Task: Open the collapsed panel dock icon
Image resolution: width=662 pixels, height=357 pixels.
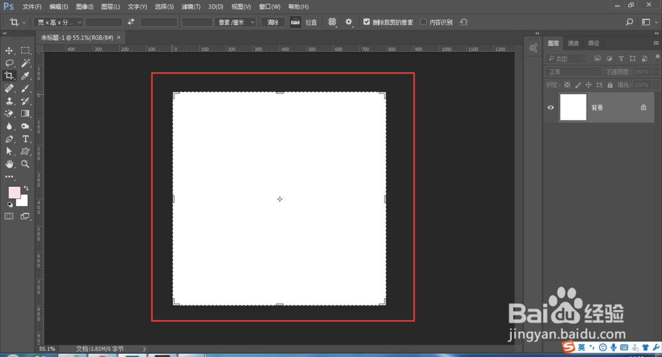Action: [533, 48]
